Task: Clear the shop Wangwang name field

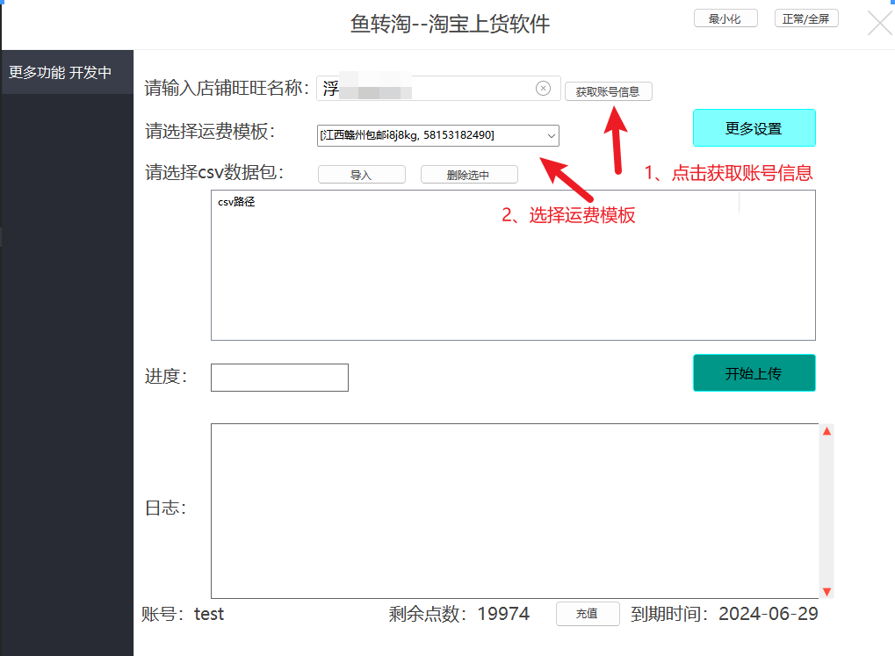Action: pos(543,89)
